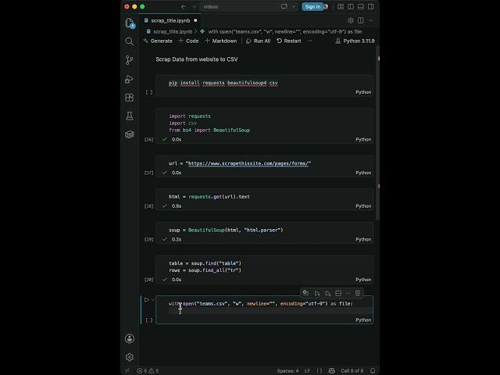Open Customize Layout in title bar
Screen dimensions: 500x375
[x=341, y=7]
